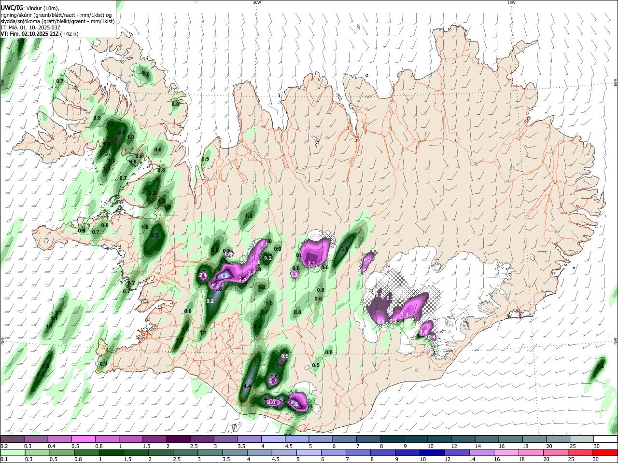Viewport: 618px width, 463px height.
Task: Pick the grey-purple 0.2 snow legend swatch
Action: [x=12, y=439]
